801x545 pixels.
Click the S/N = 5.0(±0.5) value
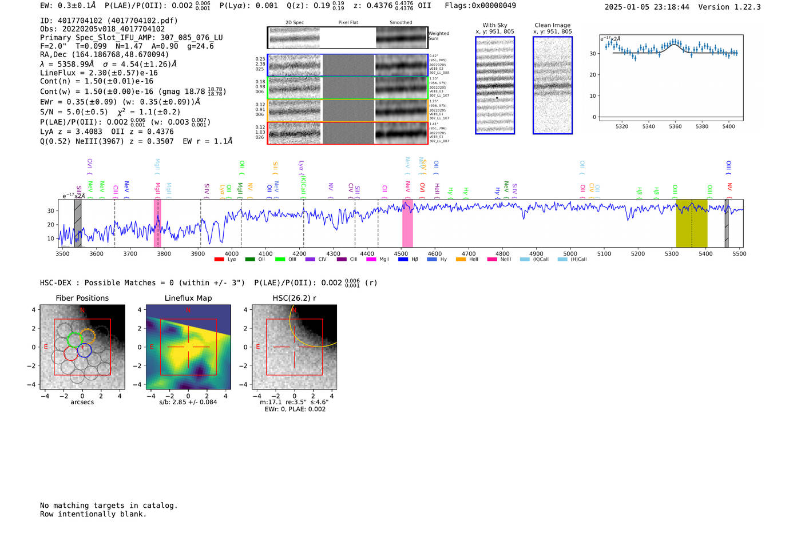coord(74,112)
